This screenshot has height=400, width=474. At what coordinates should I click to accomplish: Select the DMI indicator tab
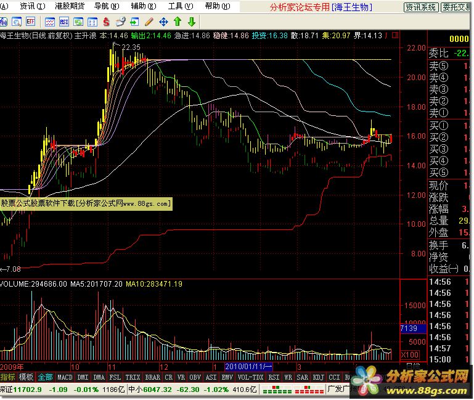(83, 377)
